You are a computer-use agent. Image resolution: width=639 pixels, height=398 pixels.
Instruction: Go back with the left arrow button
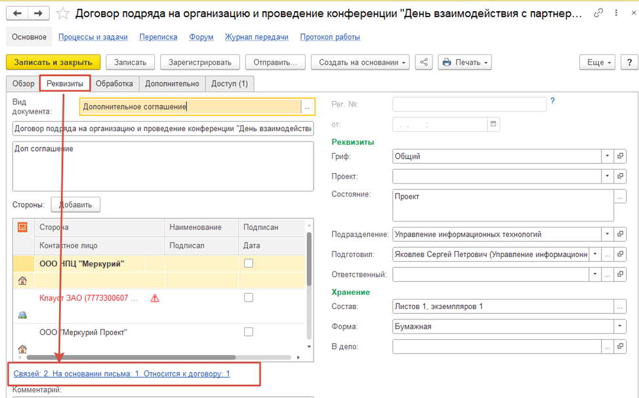coord(17,14)
